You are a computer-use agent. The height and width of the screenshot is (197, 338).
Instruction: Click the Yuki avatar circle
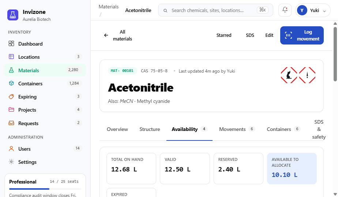302,10
